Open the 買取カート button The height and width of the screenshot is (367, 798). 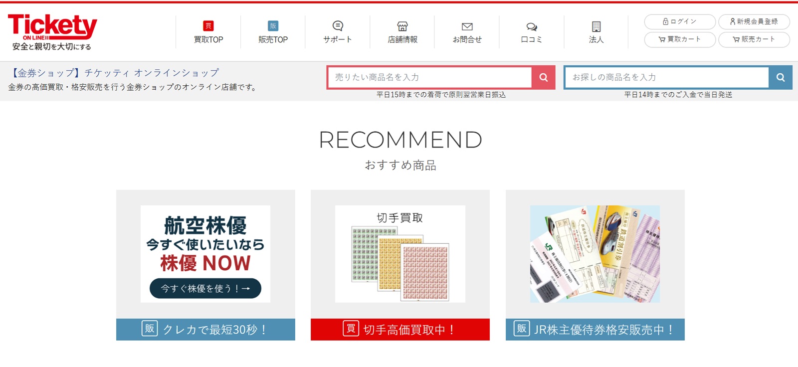pyautogui.click(x=680, y=39)
